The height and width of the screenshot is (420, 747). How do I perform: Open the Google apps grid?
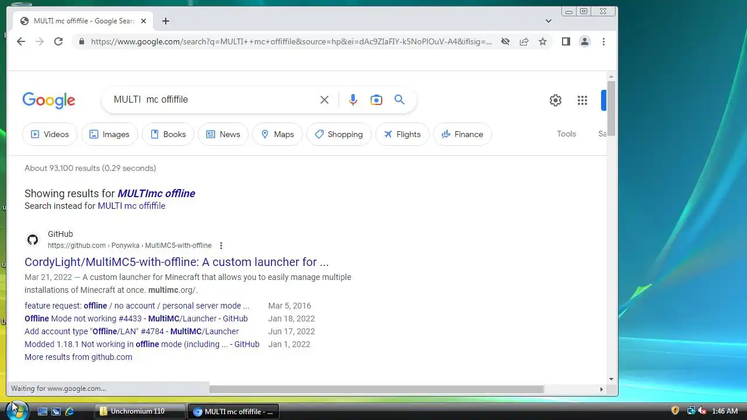(x=582, y=100)
